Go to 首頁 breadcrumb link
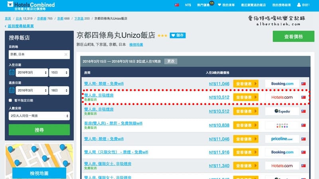This screenshot has height=179, width=319. tap(8, 18)
